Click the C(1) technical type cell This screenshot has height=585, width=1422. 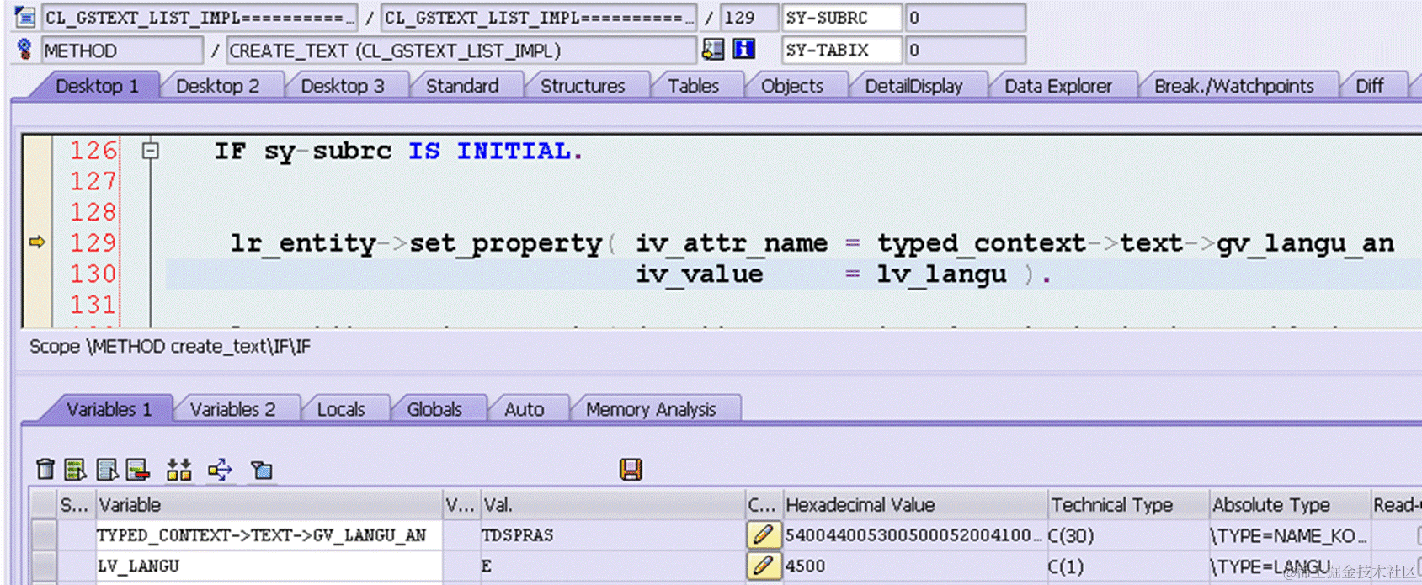(1128, 566)
